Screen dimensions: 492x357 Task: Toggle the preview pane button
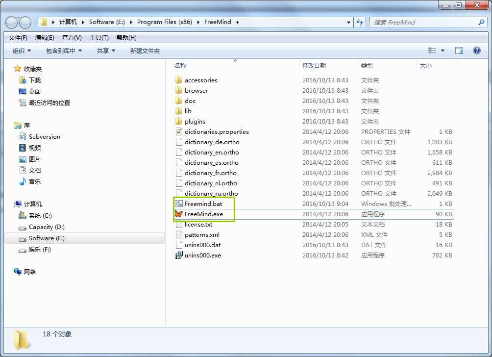coord(459,51)
